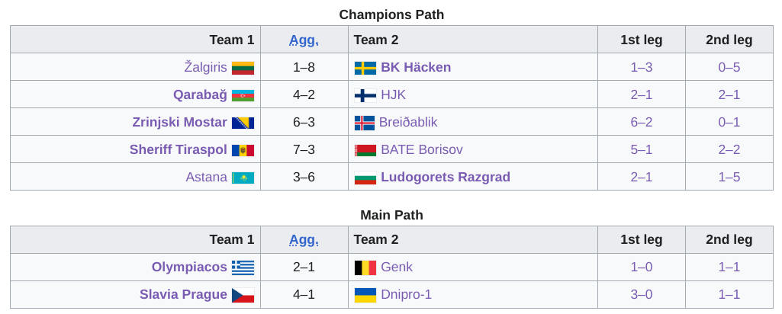Open the BATE Borisov team link
The width and height of the screenshot is (782, 314).
click(422, 149)
